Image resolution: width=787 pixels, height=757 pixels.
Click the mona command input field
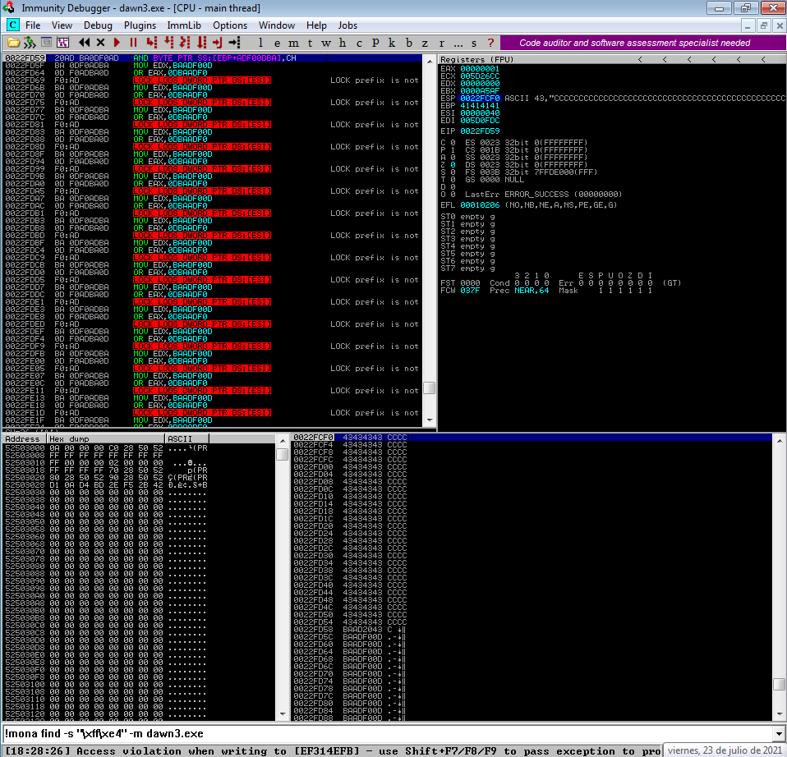(x=388, y=733)
